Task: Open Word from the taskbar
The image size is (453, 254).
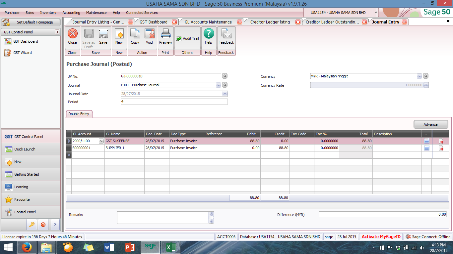Action: coord(109,247)
